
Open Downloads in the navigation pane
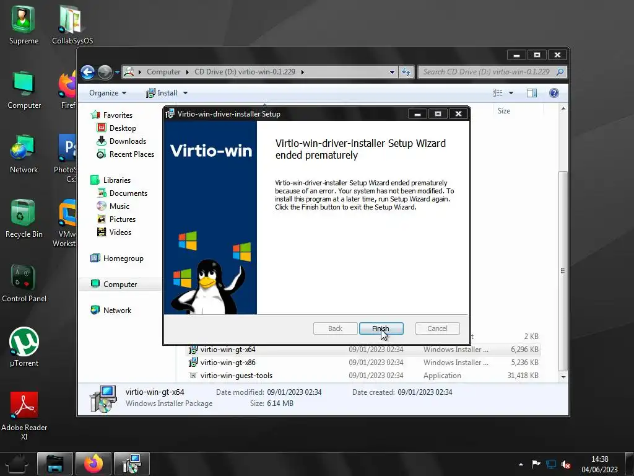[x=122, y=141]
